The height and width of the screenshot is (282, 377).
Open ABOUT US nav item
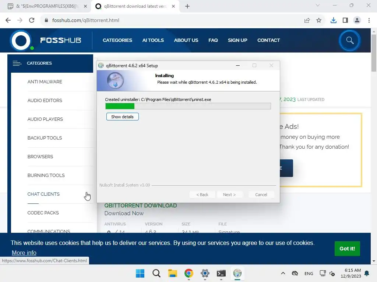tap(186, 40)
